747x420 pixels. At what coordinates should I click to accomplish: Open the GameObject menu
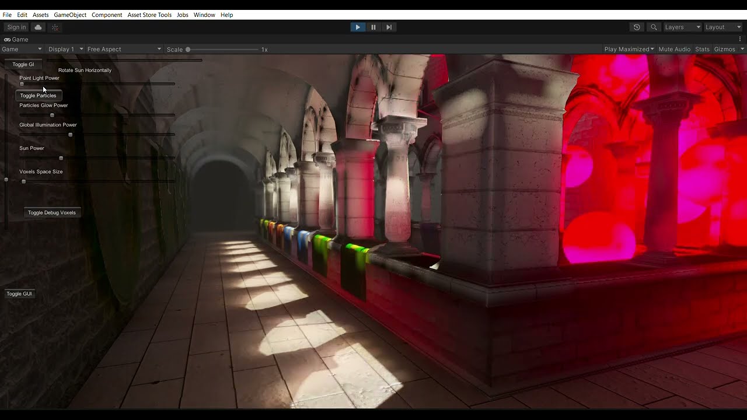point(70,15)
